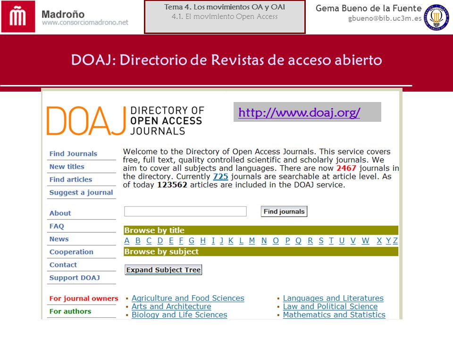Image resolution: width=453 pixels, height=340 pixels.
Task: Browse titles starting with P
Action: (x=287, y=241)
